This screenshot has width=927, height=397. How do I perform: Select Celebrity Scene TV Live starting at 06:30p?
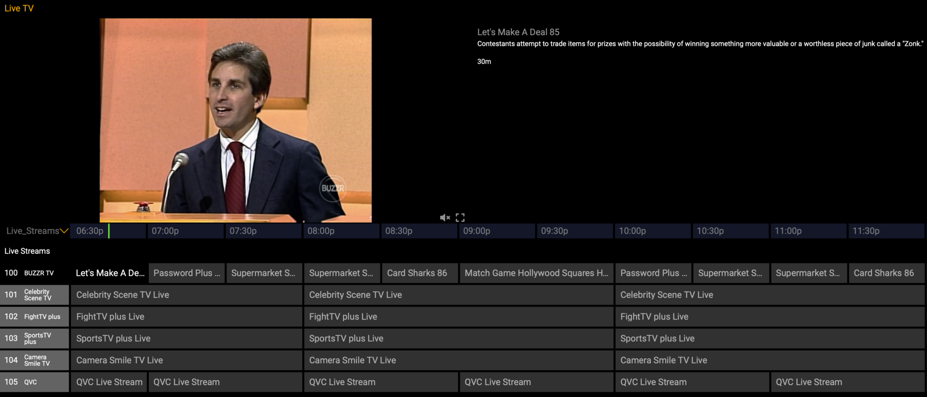186,295
